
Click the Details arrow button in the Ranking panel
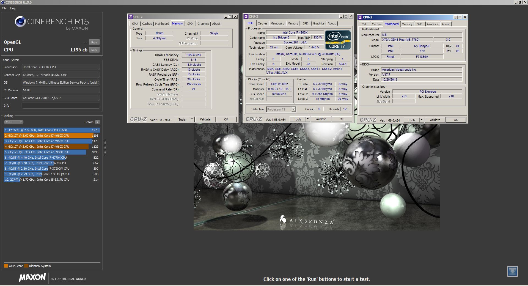click(98, 122)
